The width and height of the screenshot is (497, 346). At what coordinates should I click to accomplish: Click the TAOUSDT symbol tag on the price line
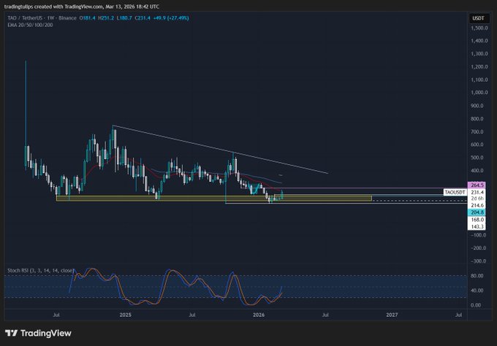point(455,192)
